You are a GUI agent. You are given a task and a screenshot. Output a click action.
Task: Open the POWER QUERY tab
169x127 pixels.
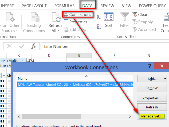tap(152, 6)
